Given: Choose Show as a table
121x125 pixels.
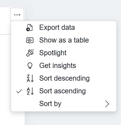Looking at the screenshot, I should coord(64,40).
